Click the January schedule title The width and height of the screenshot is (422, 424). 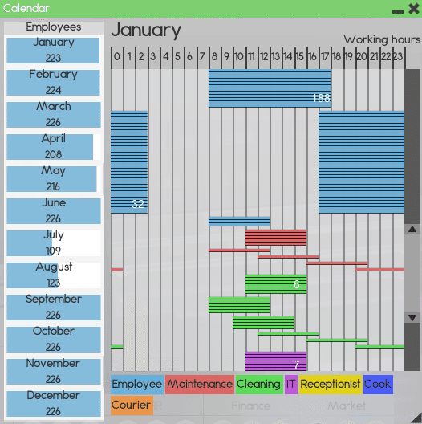point(146,31)
